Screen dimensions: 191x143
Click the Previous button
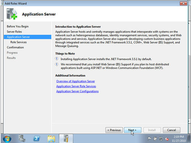(114, 130)
